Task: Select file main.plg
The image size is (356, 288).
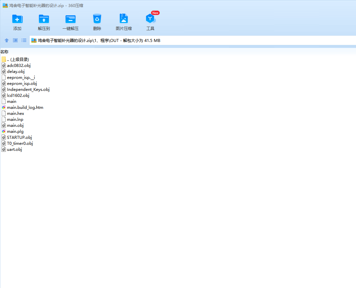Action: pyautogui.click(x=15, y=132)
